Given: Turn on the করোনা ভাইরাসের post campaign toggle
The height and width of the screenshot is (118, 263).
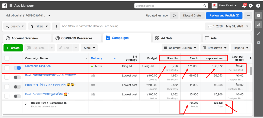Looking at the screenshot, I should pyautogui.click(x=17, y=77).
